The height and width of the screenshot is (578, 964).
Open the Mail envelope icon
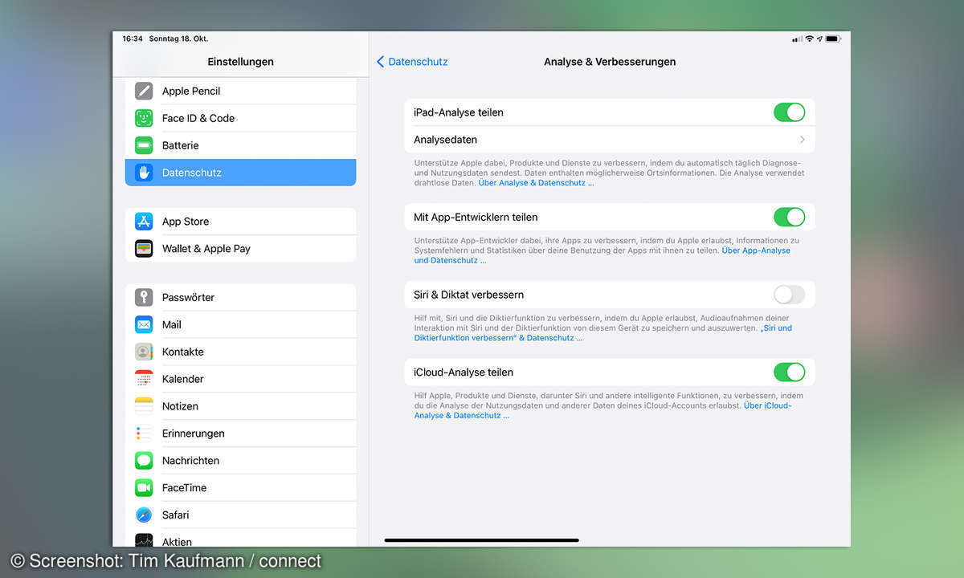click(144, 324)
